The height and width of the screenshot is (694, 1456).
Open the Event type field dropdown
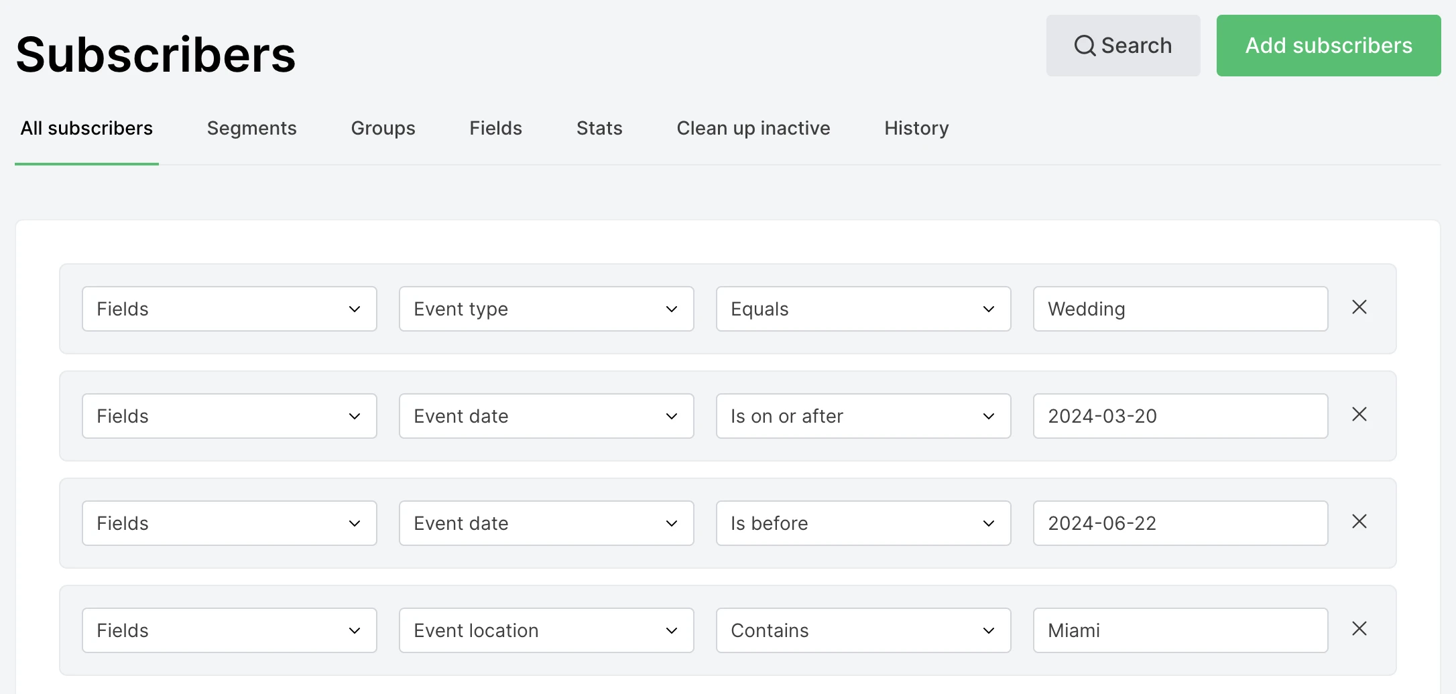(546, 309)
